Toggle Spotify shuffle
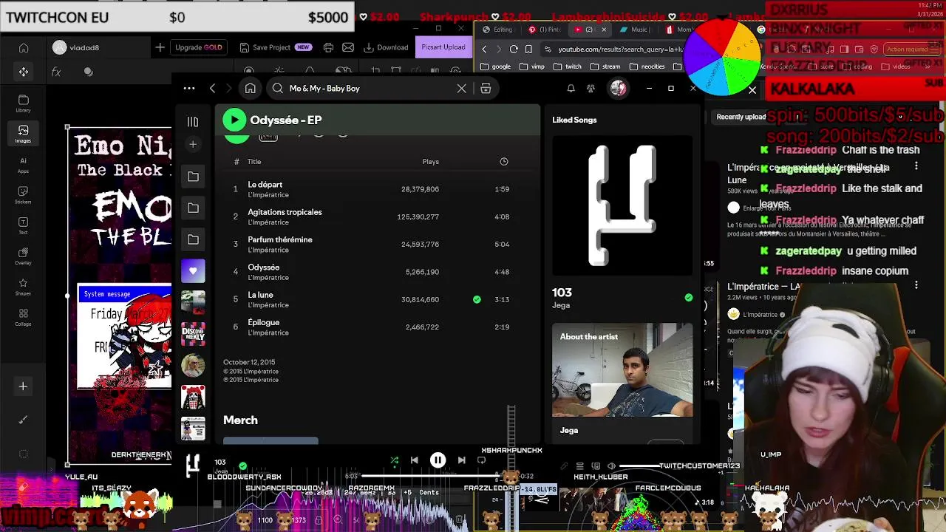Viewport: 946px width, 532px height. tap(394, 460)
